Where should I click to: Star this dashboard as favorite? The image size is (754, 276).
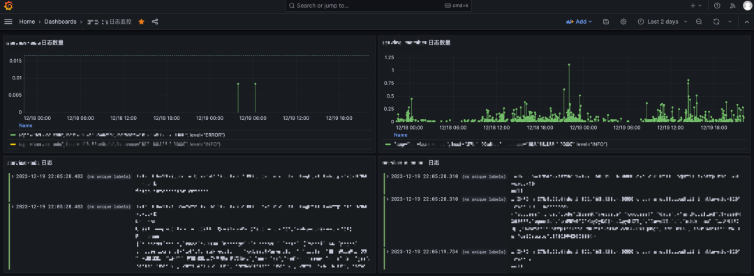pyautogui.click(x=141, y=22)
